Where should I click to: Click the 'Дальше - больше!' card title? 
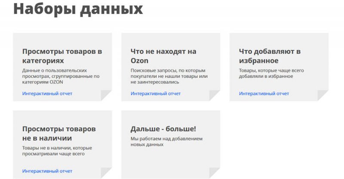coord(163,129)
